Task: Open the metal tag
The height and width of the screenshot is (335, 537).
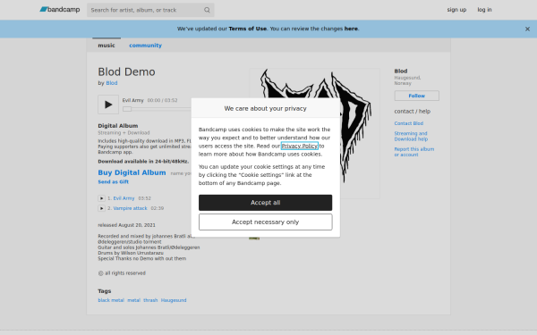Action: [134, 300]
